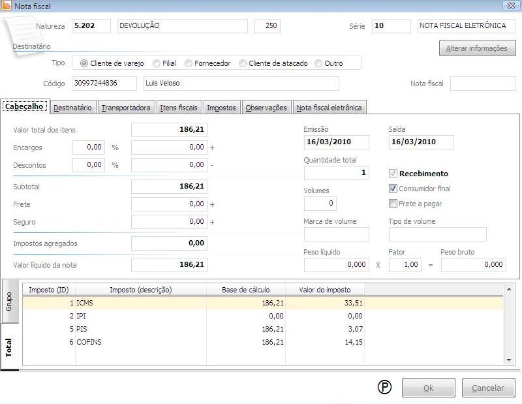
Task: Open the Nota fiscal eletrônica tab
Action: [330, 108]
